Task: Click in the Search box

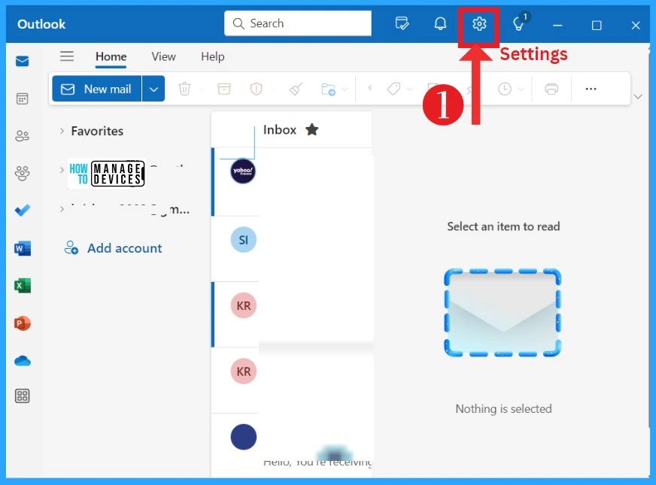Action: pyautogui.click(x=297, y=23)
